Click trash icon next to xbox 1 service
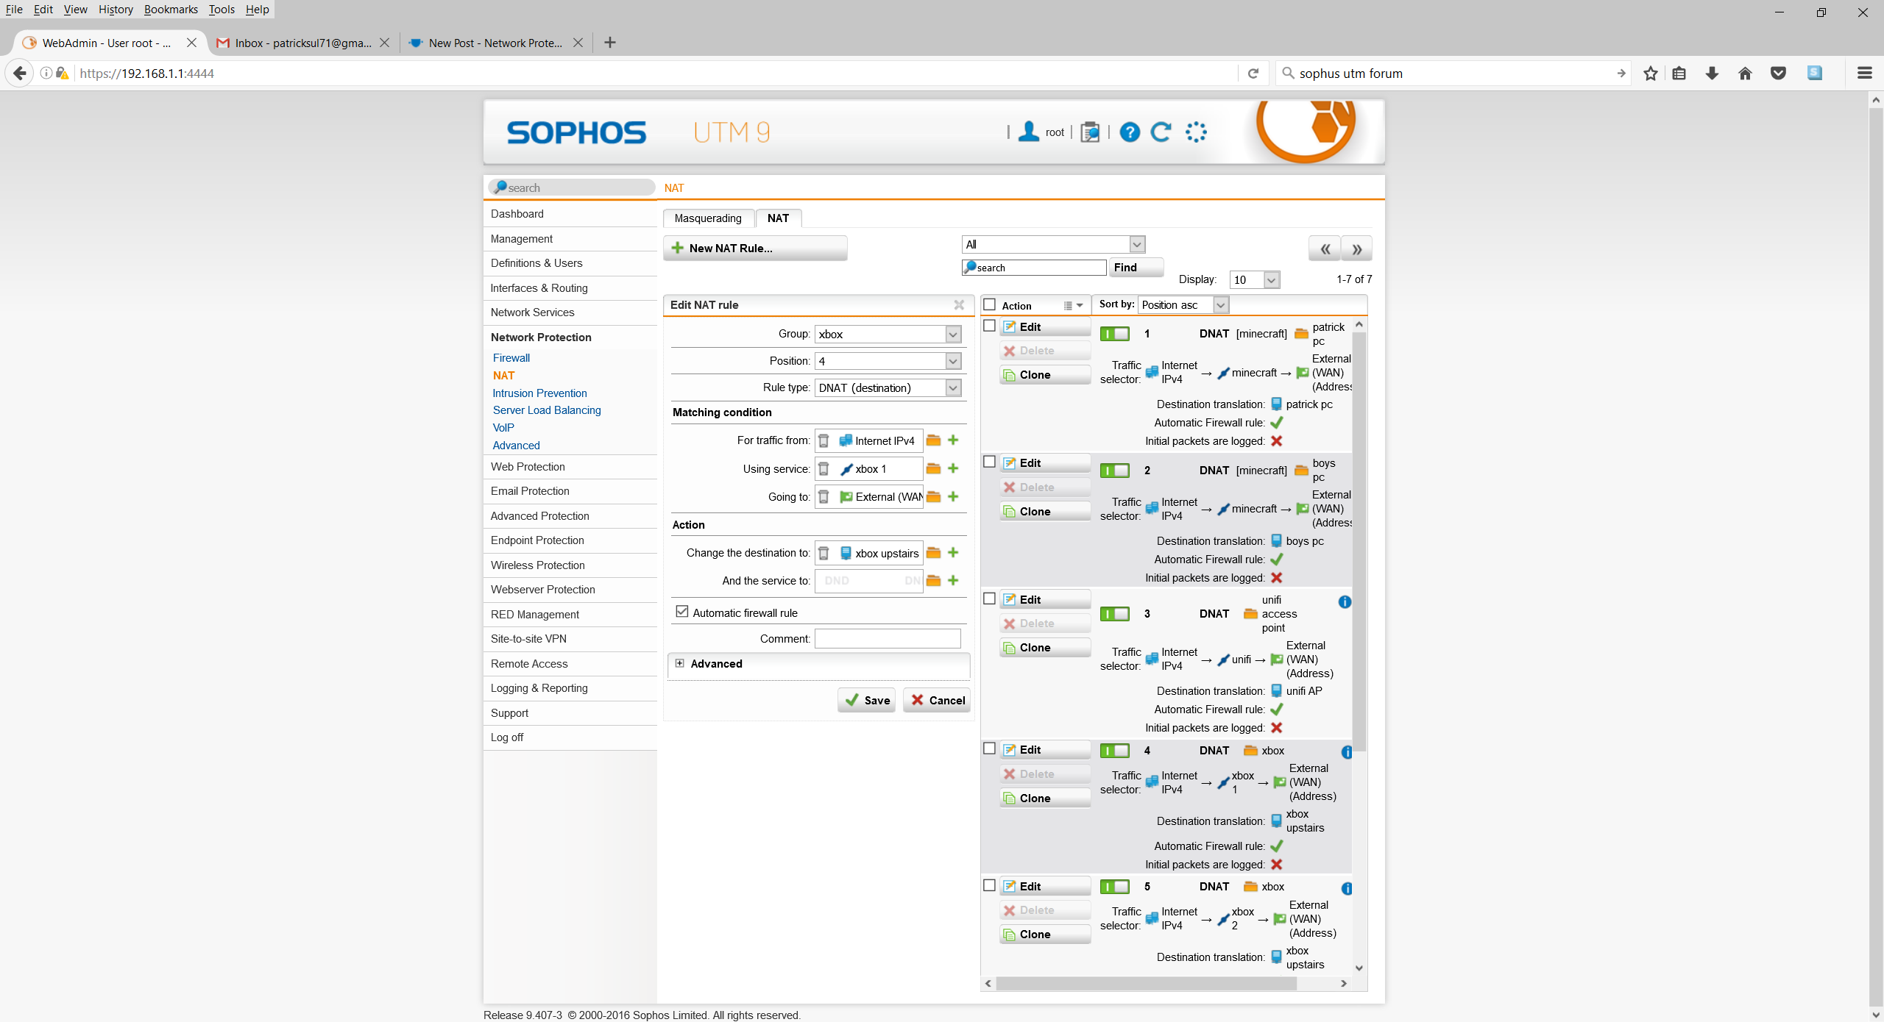Screen dimensions: 1884x1022 (x=824, y=468)
